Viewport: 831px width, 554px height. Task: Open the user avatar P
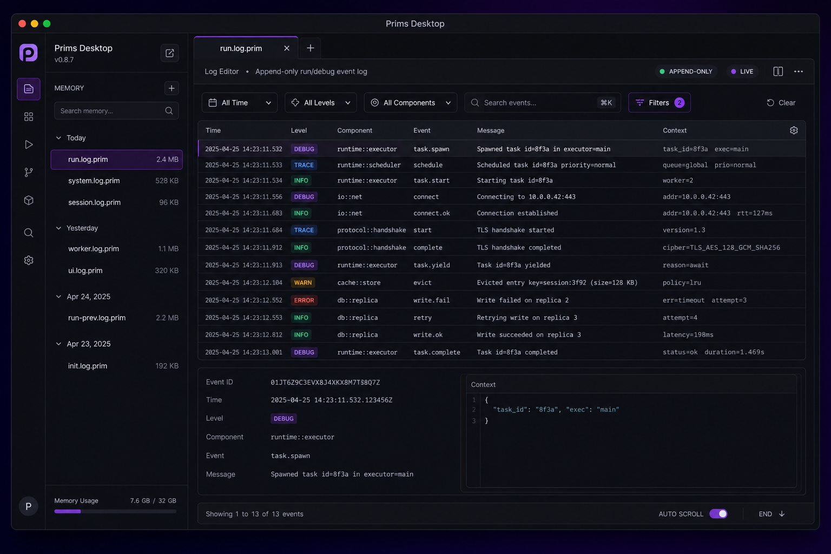(29, 506)
